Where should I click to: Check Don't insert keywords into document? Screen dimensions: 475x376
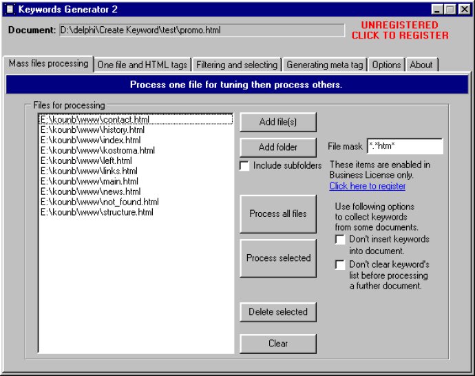[x=340, y=240]
